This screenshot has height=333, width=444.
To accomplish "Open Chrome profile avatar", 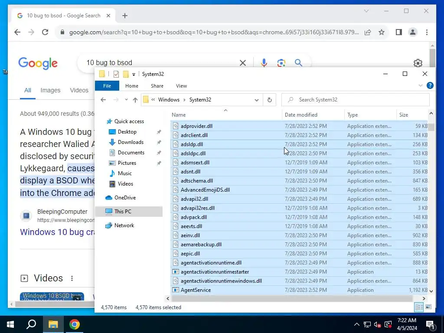I will [x=413, y=32].
